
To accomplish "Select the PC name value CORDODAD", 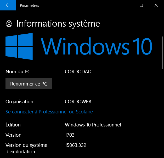I will (78, 72).
